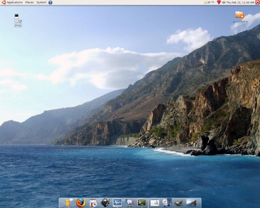Click the clock showing Thu Feb 15
This screenshot has width=260, height=208.
240,3
